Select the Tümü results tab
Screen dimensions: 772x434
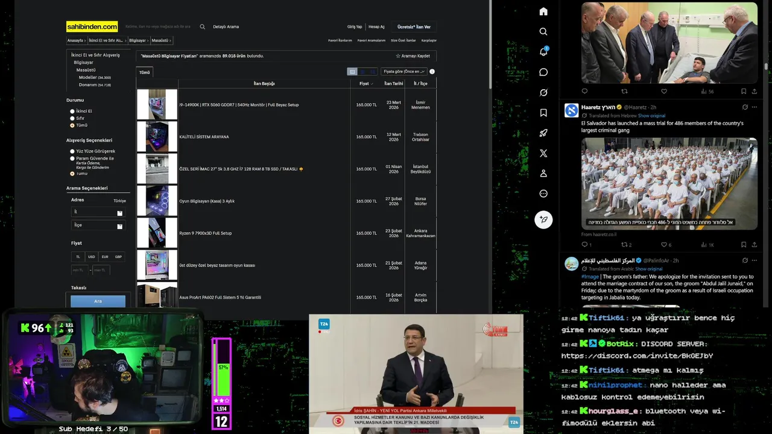point(145,72)
